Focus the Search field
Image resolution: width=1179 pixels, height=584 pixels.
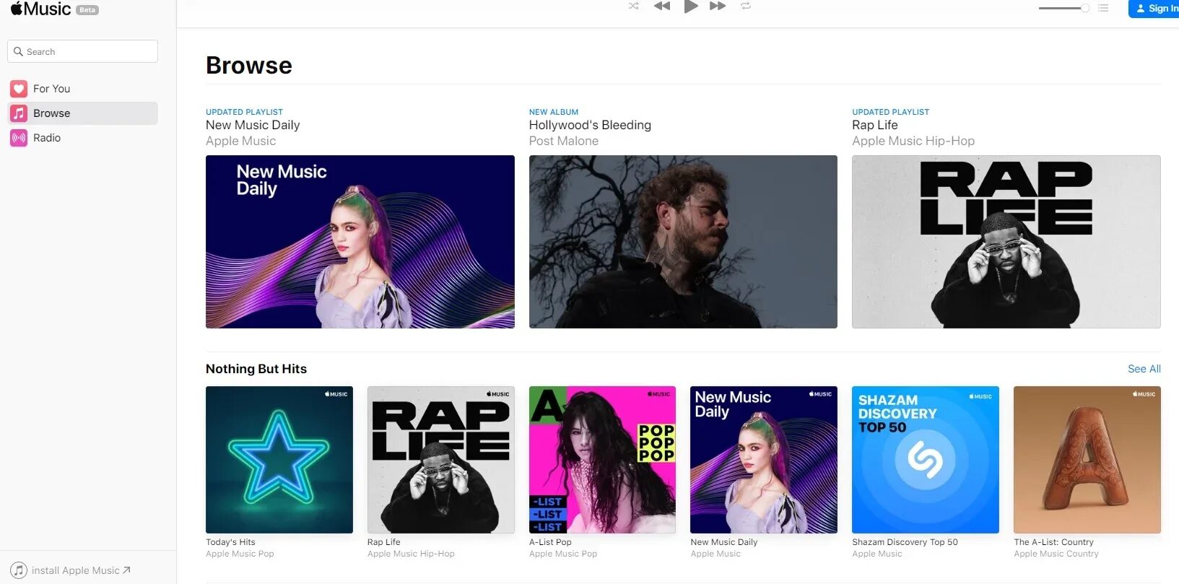pyautogui.click(x=82, y=51)
